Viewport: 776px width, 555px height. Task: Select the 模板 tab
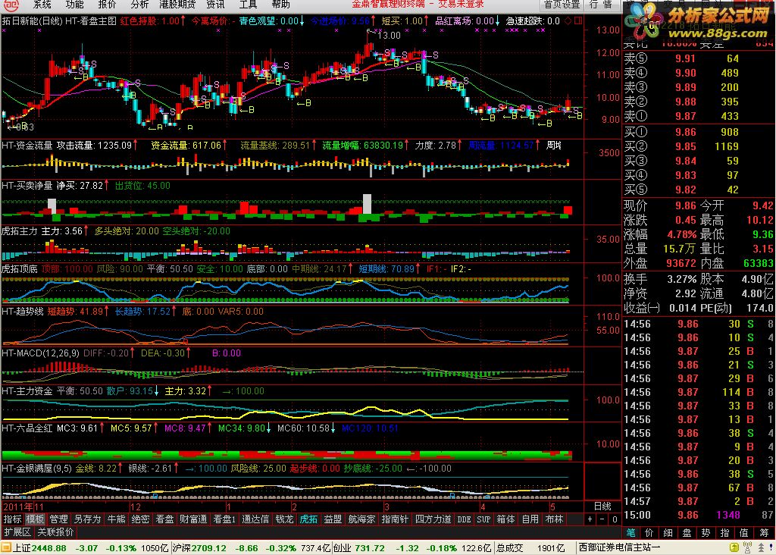35,519
